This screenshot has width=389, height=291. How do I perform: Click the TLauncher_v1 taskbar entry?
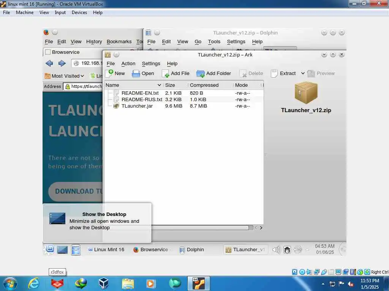coord(245,250)
